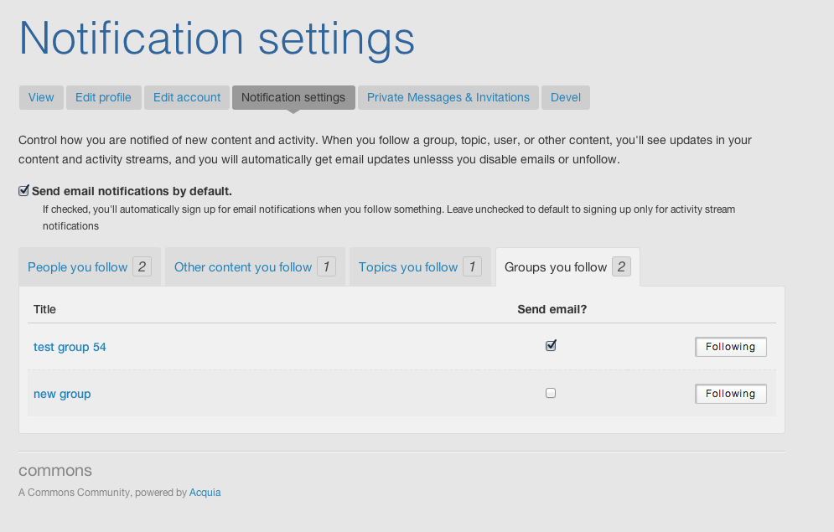Open the test group 54 link

pos(70,347)
